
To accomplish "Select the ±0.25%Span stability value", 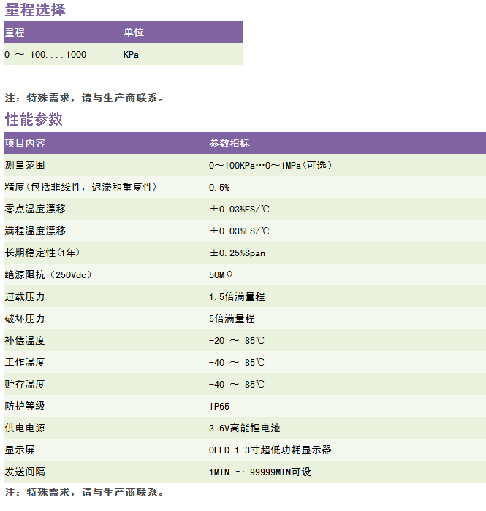I will coord(238,253).
